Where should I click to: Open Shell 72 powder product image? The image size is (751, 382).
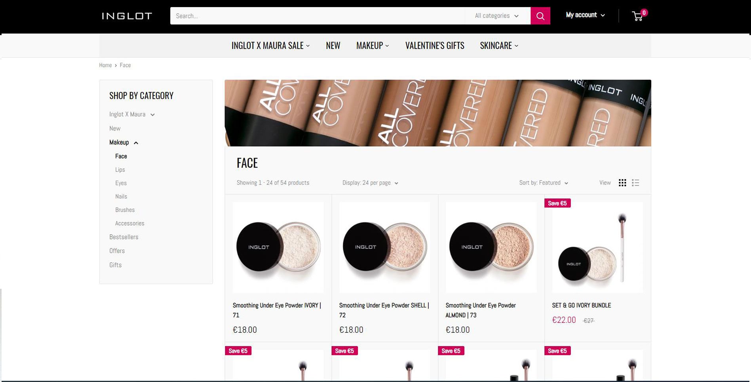(384, 248)
